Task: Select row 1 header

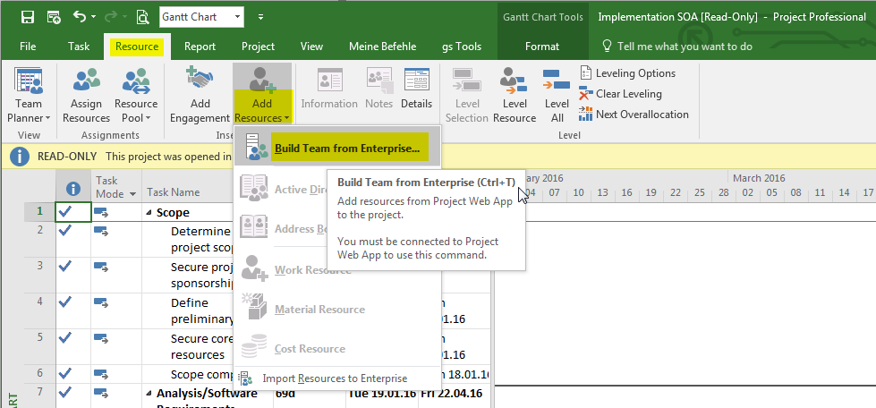Action: [x=39, y=212]
